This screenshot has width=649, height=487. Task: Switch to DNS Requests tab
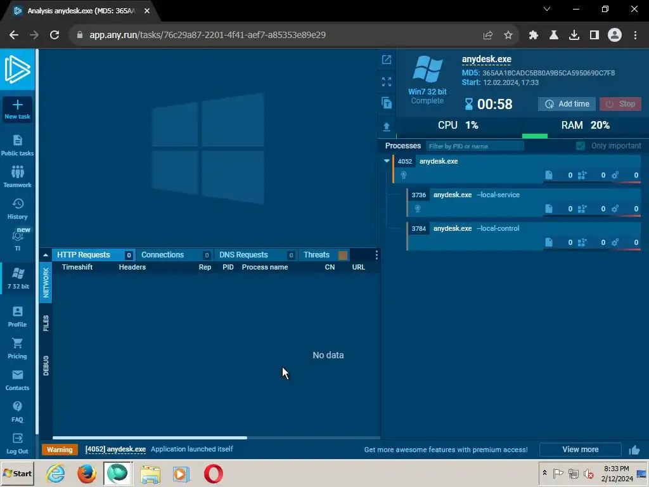click(x=256, y=255)
